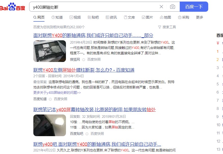Open 搜索工具 filter options
The height and width of the screenshot is (154, 223).
(x=167, y=27)
